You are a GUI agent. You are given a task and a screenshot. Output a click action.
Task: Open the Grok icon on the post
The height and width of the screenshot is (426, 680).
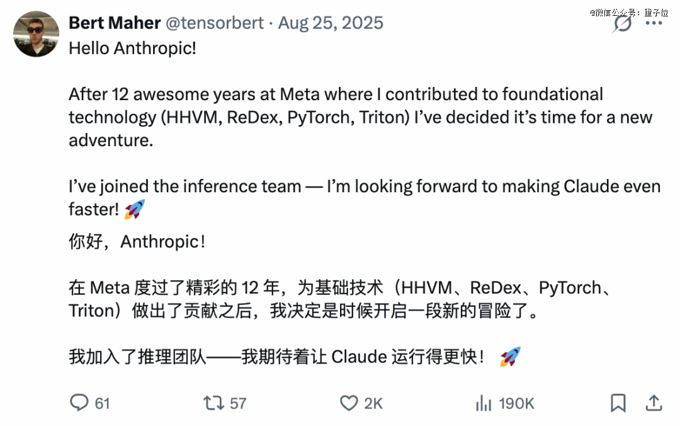click(623, 23)
